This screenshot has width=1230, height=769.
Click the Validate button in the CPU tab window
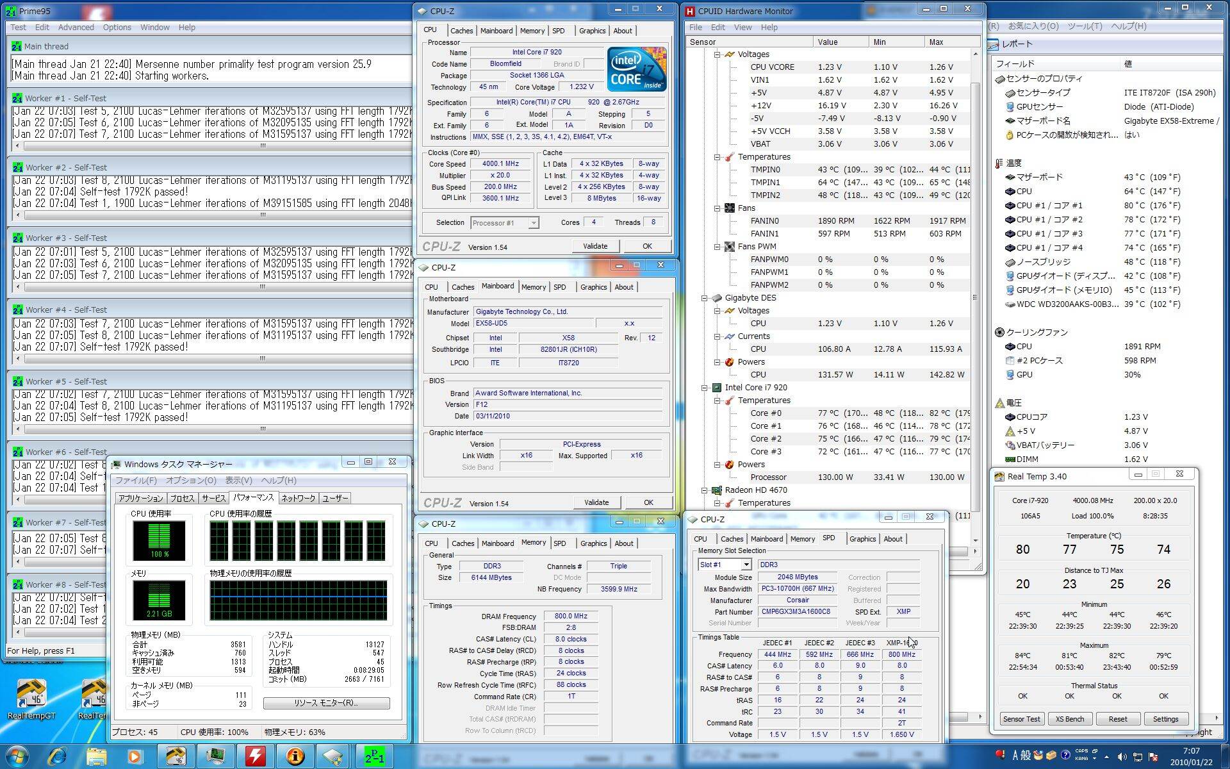(594, 246)
